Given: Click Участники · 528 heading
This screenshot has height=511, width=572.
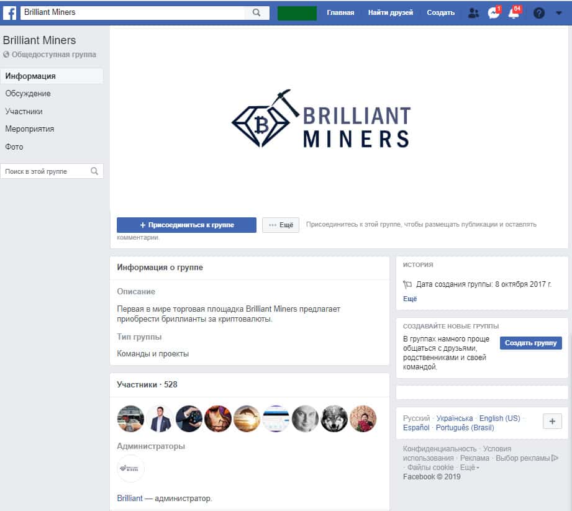Looking at the screenshot, I should [147, 385].
